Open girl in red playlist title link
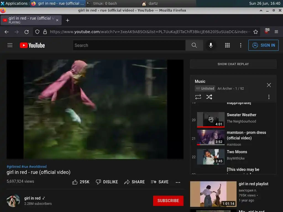Viewport: 283px width, 212px height. pos(253,184)
